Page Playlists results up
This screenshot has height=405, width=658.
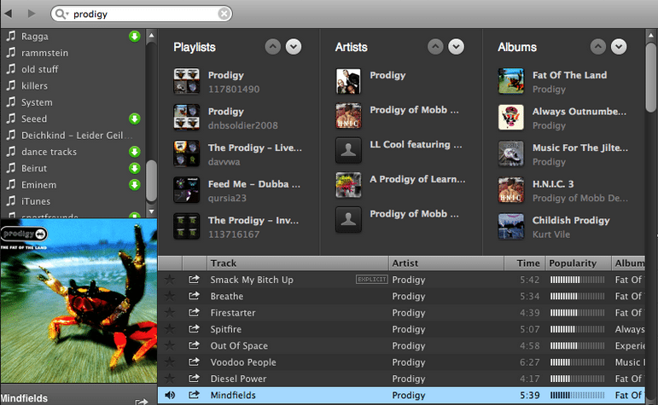point(273,47)
